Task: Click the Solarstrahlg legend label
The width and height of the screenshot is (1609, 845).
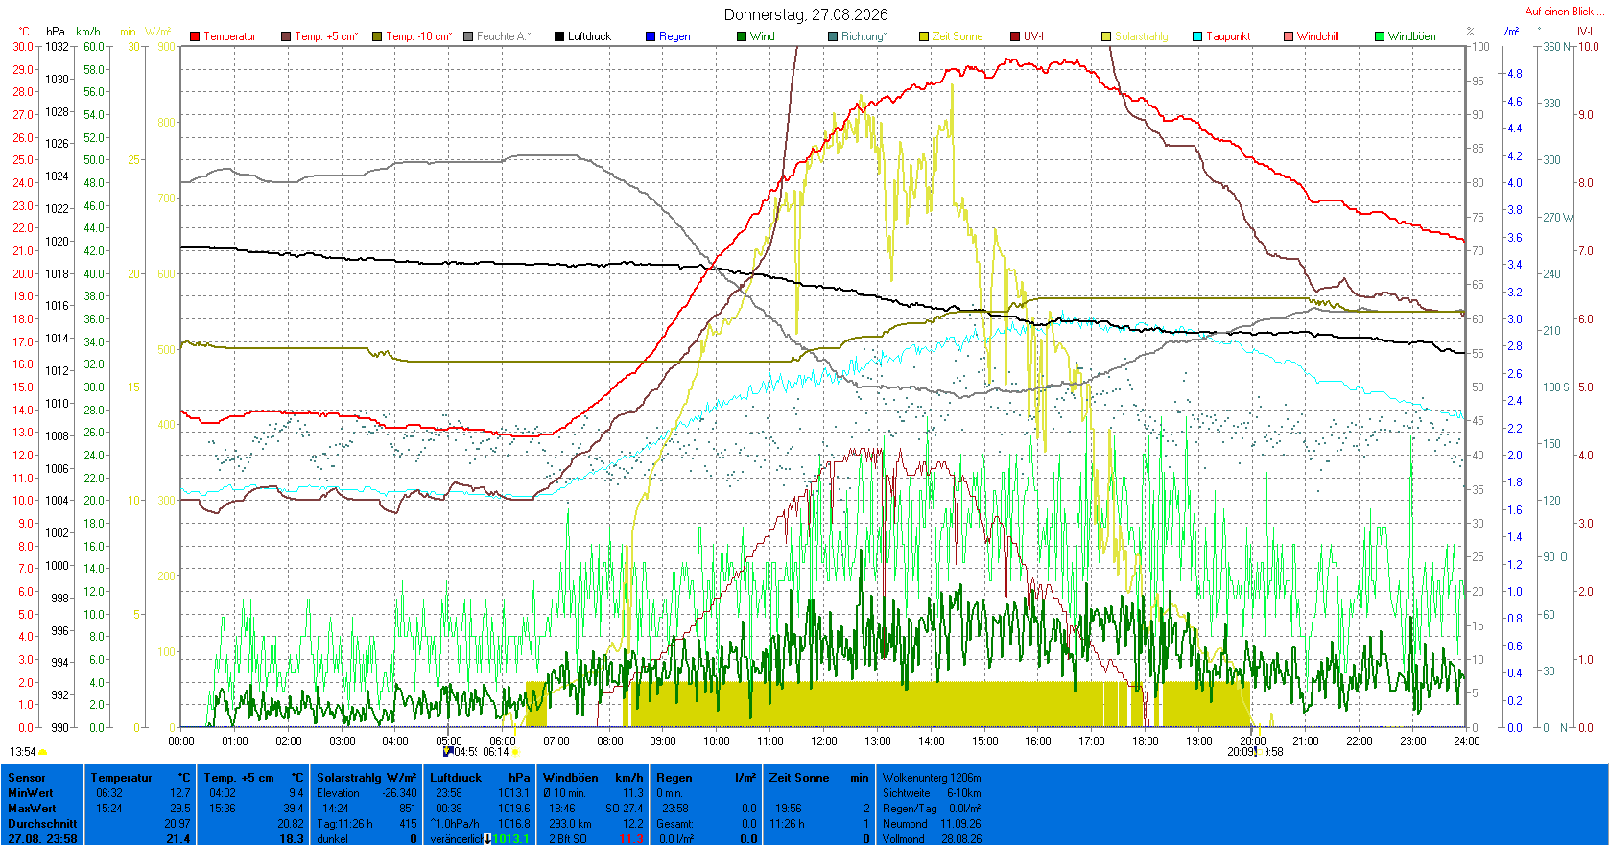Action: [x=1142, y=36]
